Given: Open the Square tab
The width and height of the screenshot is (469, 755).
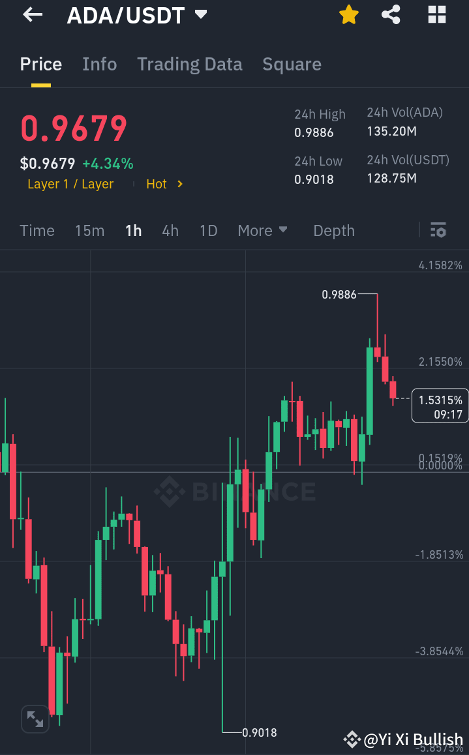Looking at the screenshot, I should coord(292,64).
